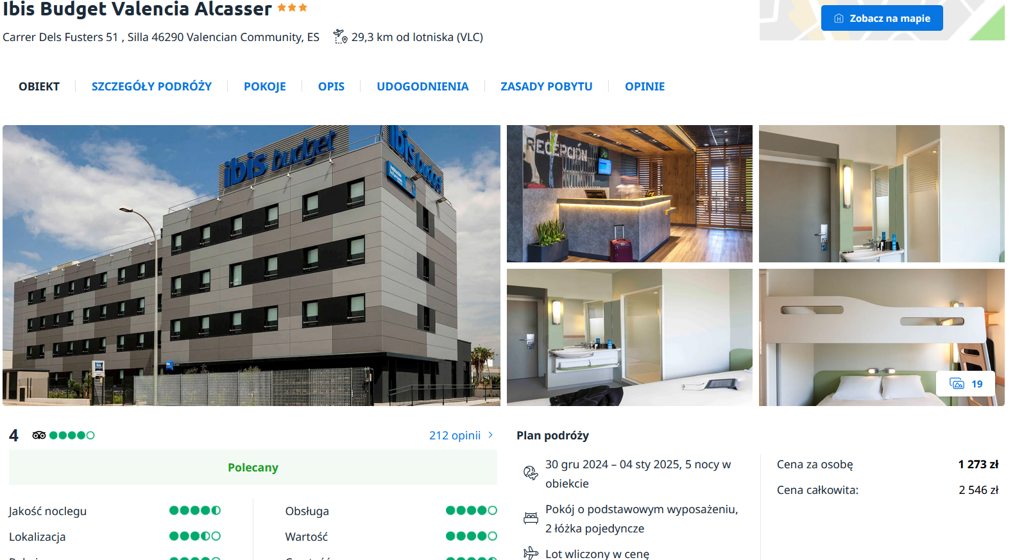The width and height of the screenshot is (1015, 560).
Task: View the reception desk photo
Action: click(x=629, y=194)
